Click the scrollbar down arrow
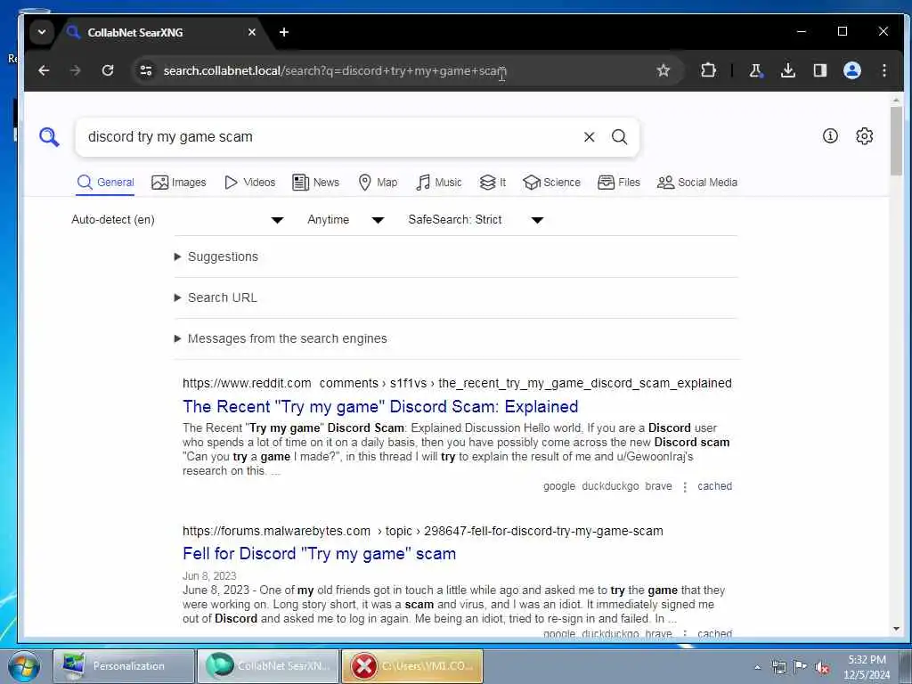 [x=896, y=630]
